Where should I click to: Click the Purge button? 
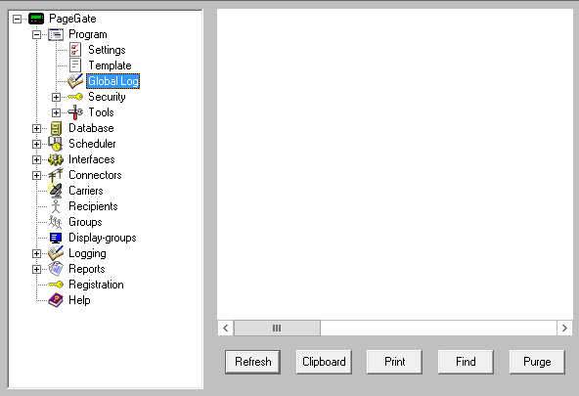(537, 362)
